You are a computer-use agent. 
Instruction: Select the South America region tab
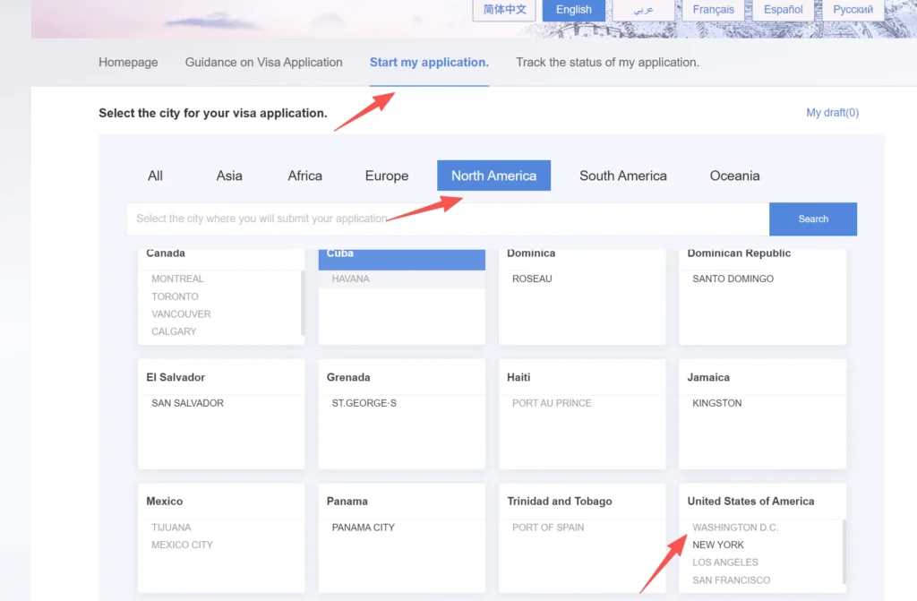pyautogui.click(x=622, y=176)
